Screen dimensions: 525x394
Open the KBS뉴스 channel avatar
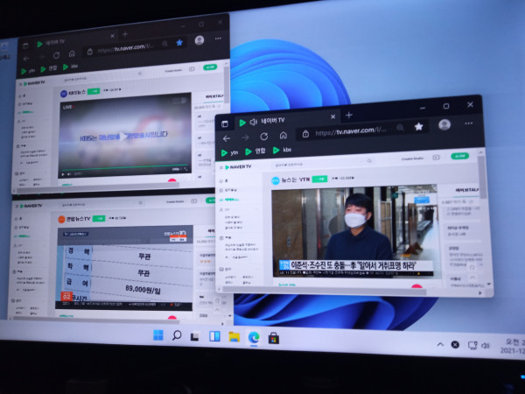(64, 94)
